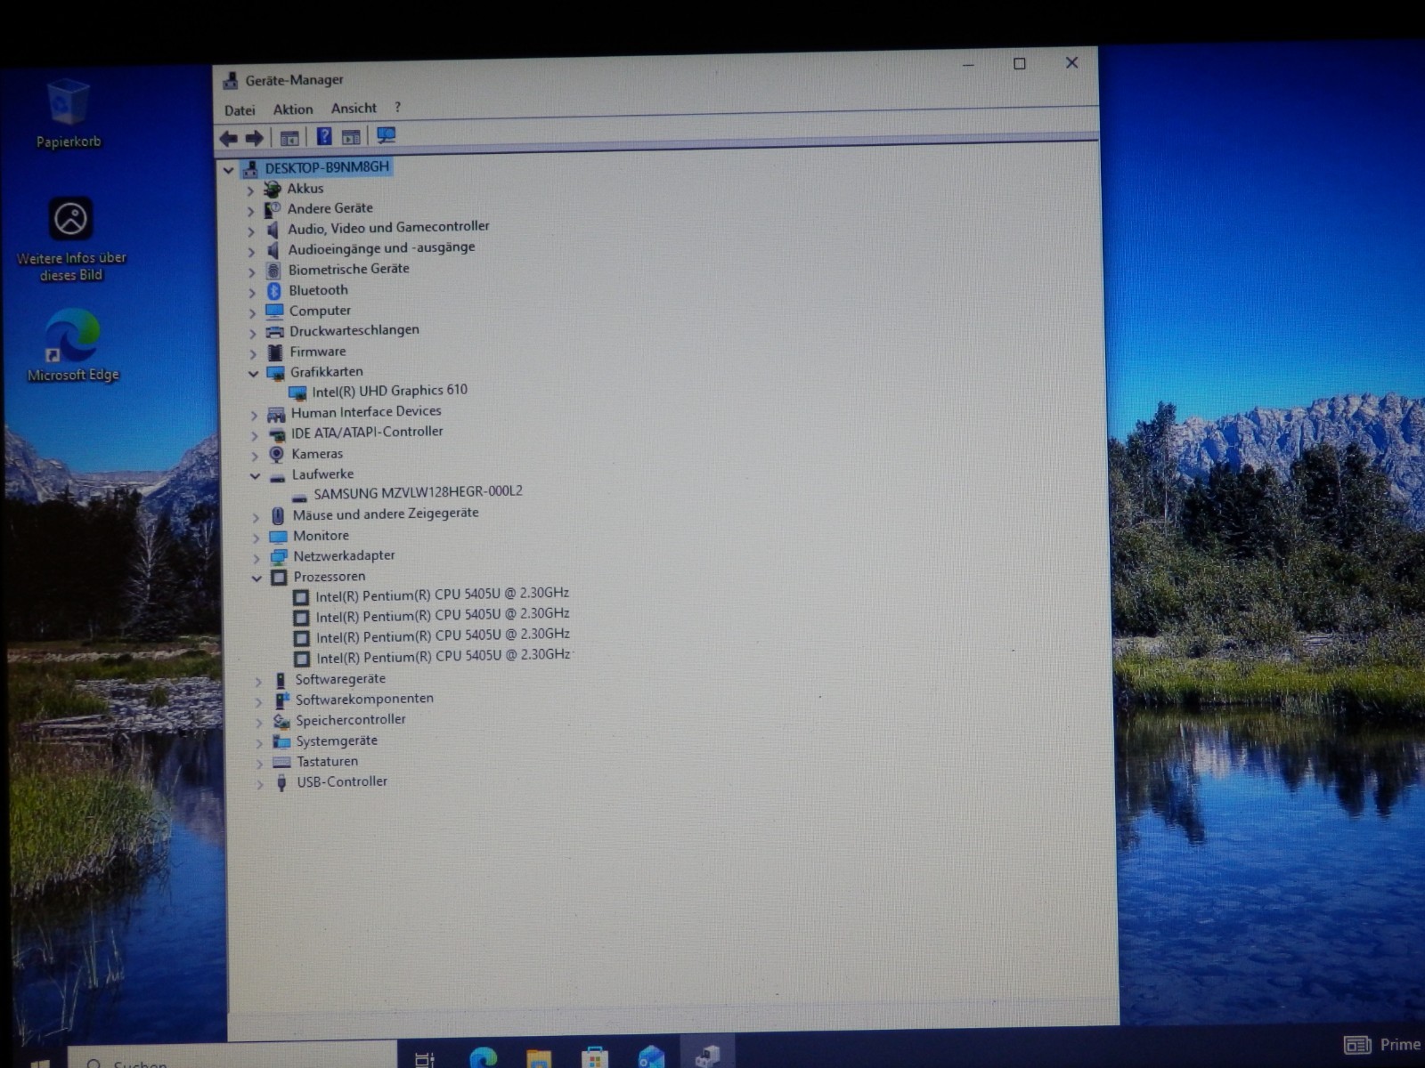Viewport: 1425px width, 1068px height.
Task: Open the Properties toolbar icon
Action: point(289,138)
